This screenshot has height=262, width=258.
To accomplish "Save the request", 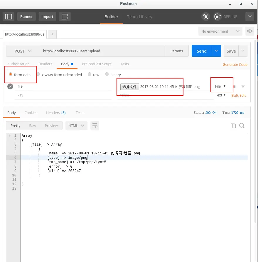I will tap(231, 51).
